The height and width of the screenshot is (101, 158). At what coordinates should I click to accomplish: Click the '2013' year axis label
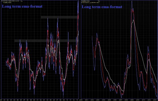(x=155, y=100)
